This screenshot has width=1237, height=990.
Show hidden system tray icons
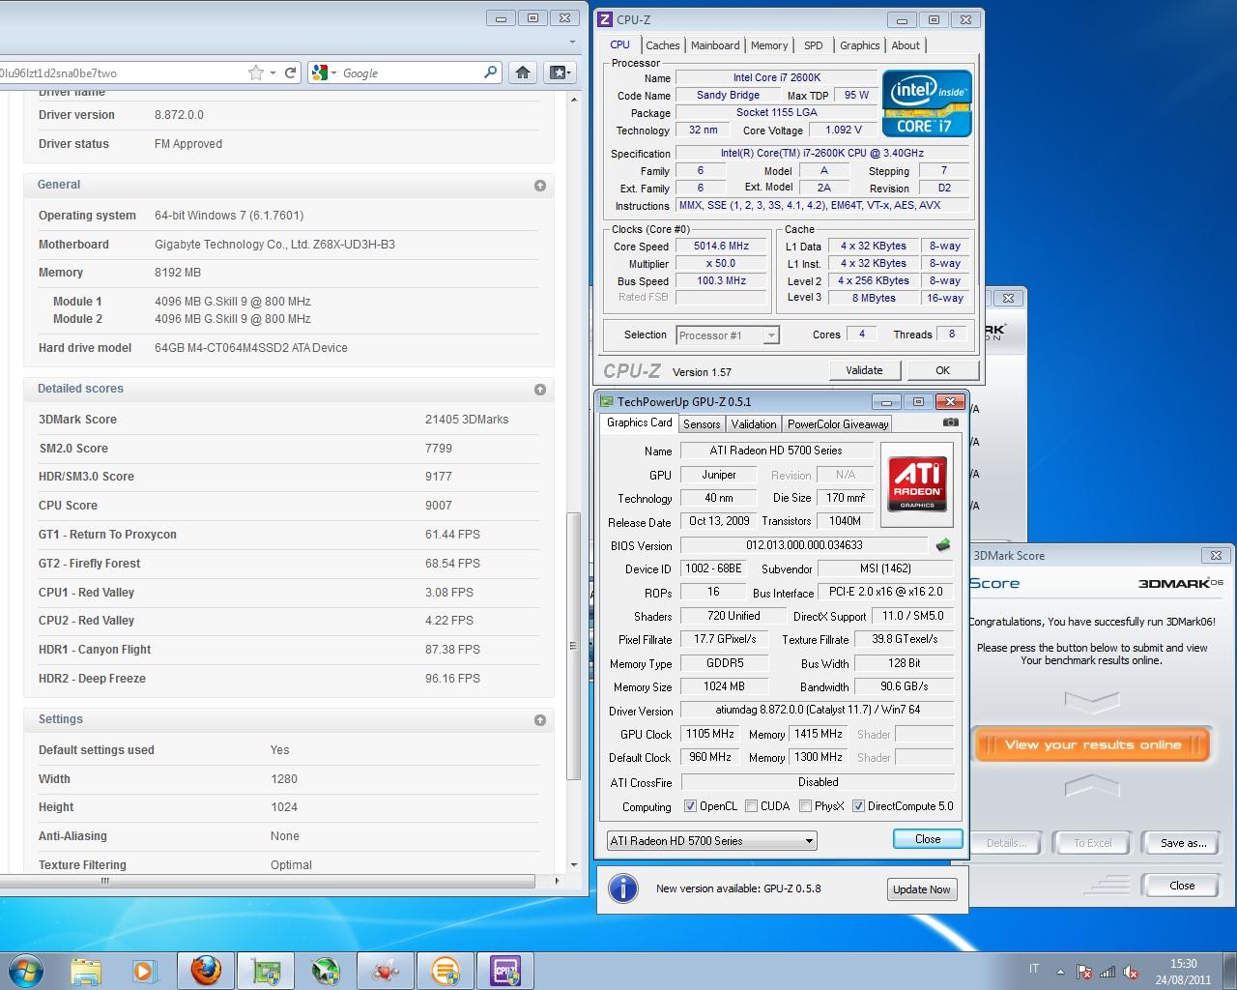pos(1060,973)
